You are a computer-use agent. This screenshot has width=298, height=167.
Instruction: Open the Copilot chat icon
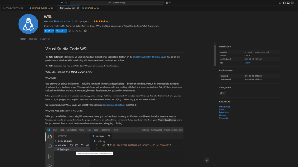tap(167, 2)
